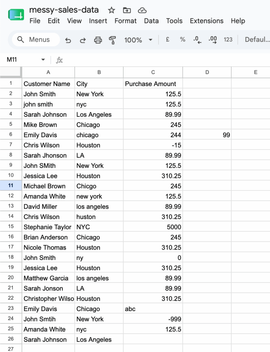Image resolution: width=270 pixels, height=352 pixels.
Task: Click the David Miller cell
Action: click(48, 207)
